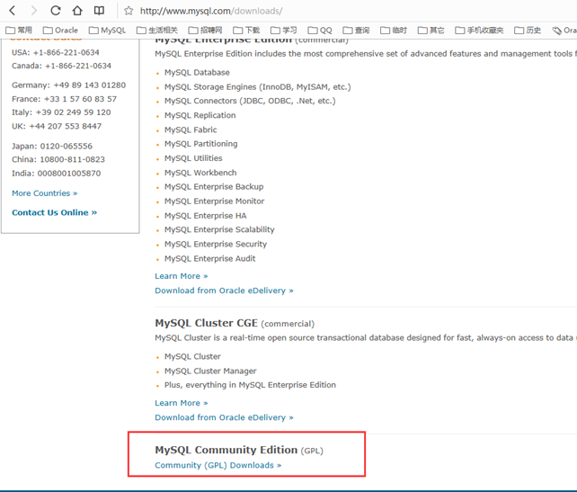The image size is (577, 492).
Task: Click the India phone number line
Action: [x=57, y=174]
